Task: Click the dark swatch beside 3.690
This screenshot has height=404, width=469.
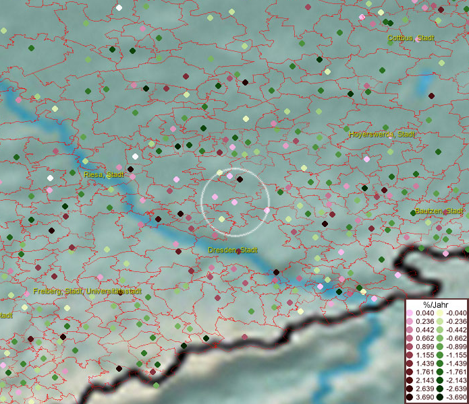Action: (x=410, y=397)
